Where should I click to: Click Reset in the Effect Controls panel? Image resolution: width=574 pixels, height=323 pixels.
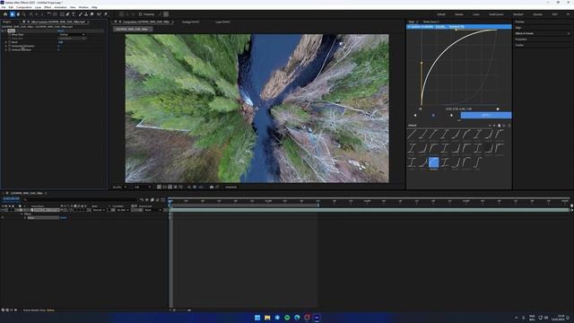point(61,31)
